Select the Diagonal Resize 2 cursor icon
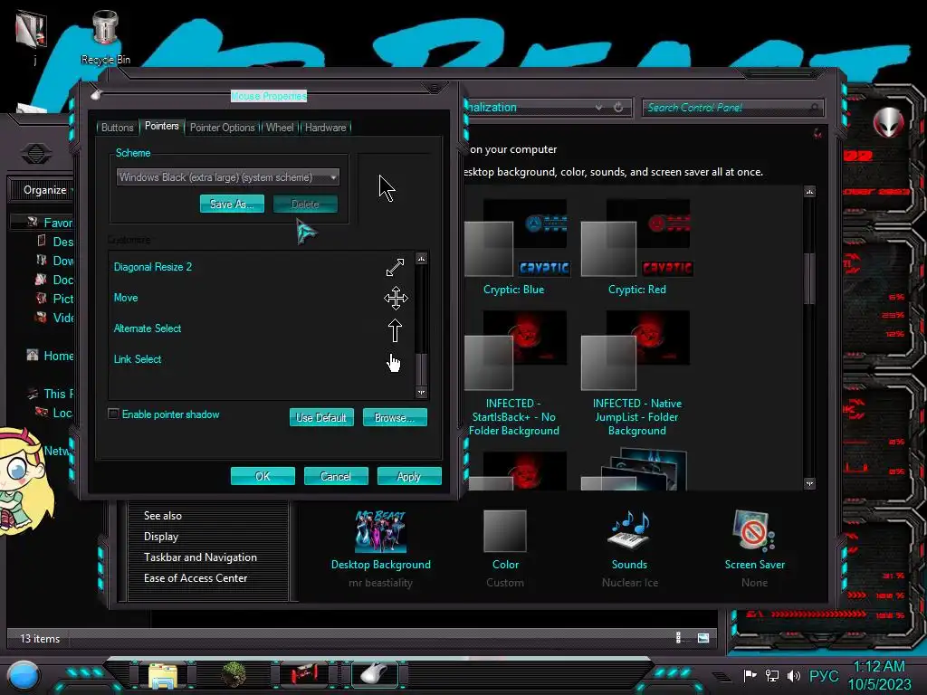Viewport: 927px width, 695px height. tap(395, 267)
